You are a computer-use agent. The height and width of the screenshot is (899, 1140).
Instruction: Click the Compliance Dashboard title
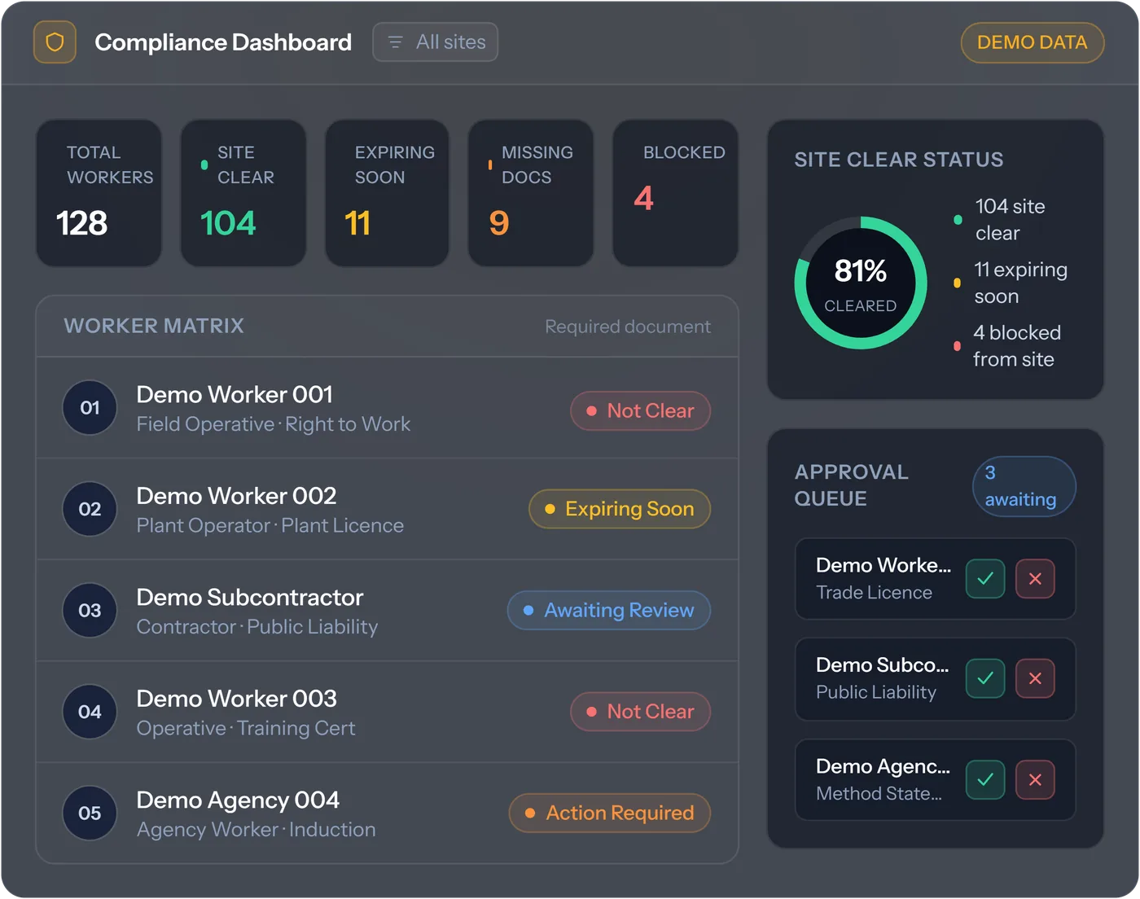223,42
